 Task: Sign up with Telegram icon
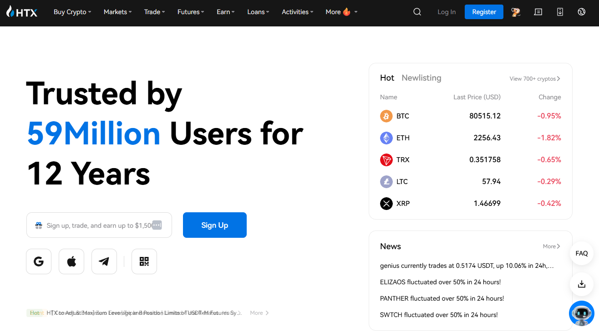pyautogui.click(x=104, y=261)
